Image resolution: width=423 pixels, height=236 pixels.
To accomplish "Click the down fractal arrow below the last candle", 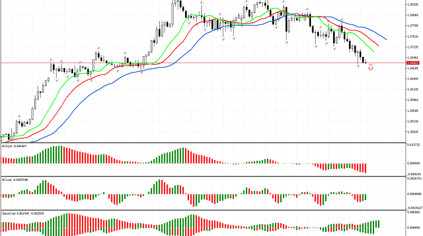I will click(359, 66).
